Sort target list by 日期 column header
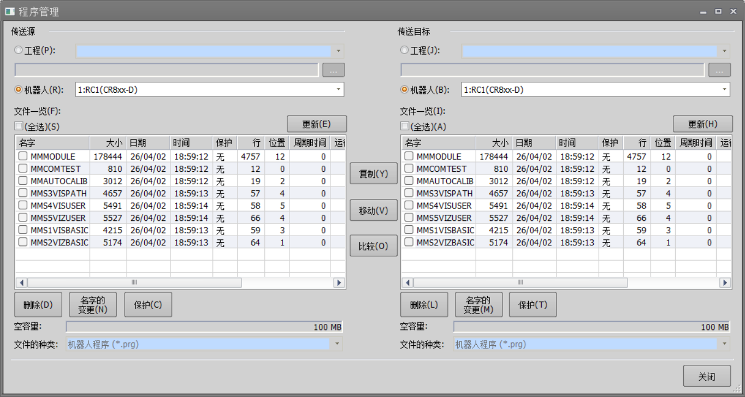 pyautogui.click(x=533, y=143)
